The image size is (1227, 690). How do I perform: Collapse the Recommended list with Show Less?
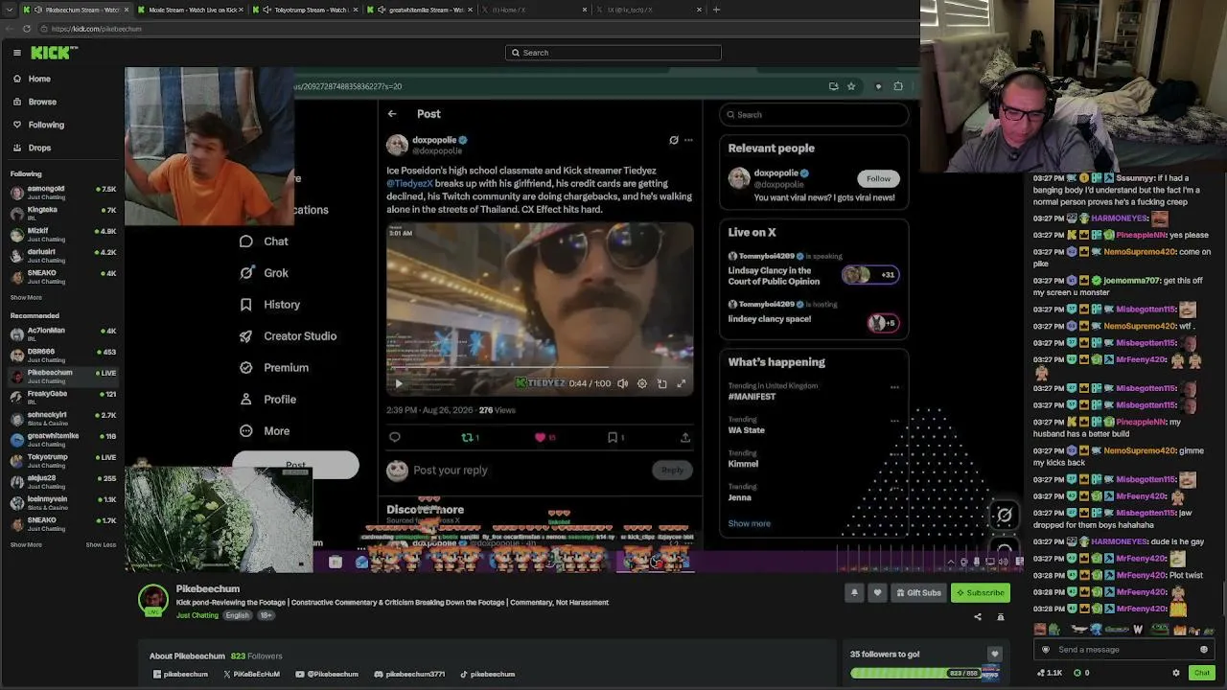tap(101, 544)
